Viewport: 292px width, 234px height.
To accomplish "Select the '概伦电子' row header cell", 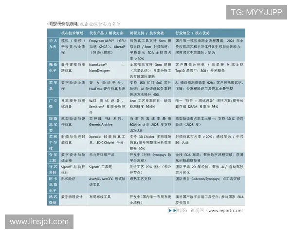I will coord(53,70).
